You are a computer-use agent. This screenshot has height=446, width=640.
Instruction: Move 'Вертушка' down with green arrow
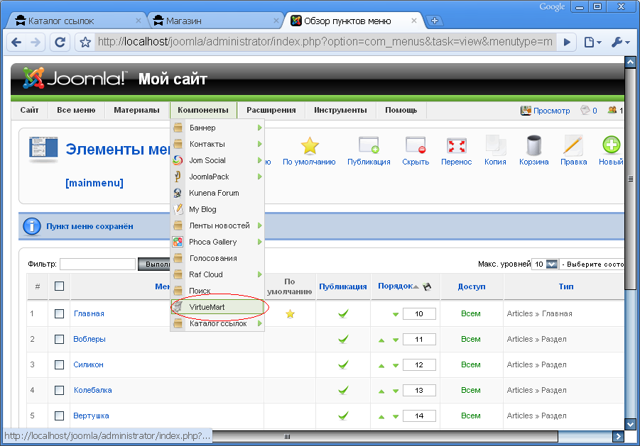coord(396,417)
